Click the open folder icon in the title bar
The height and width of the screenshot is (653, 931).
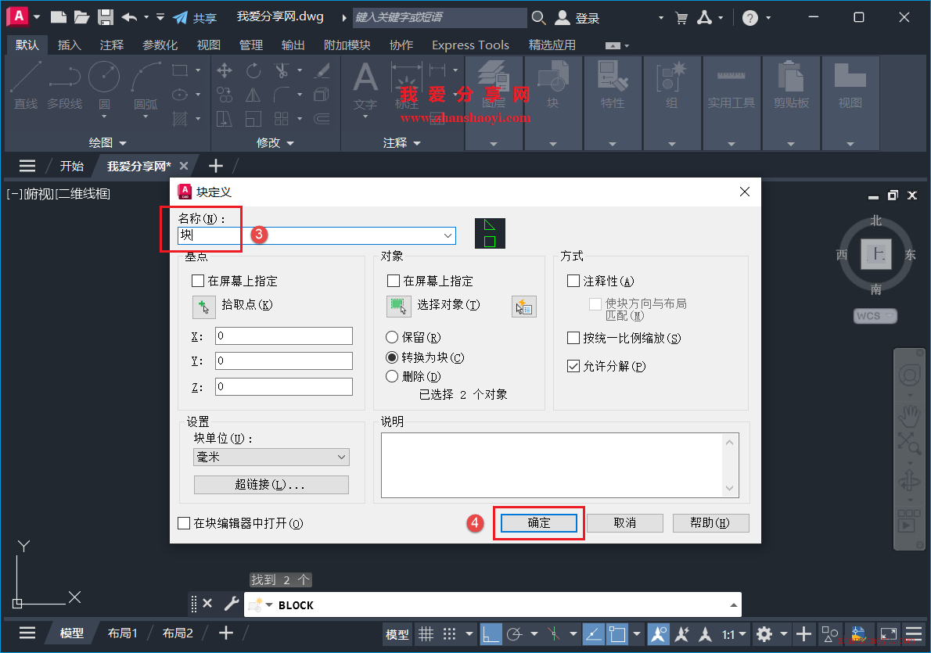coord(81,17)
